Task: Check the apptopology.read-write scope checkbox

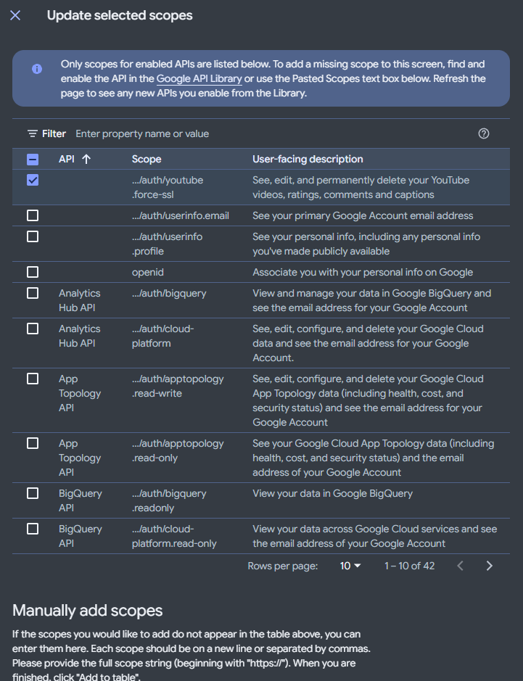Action: 33,379
